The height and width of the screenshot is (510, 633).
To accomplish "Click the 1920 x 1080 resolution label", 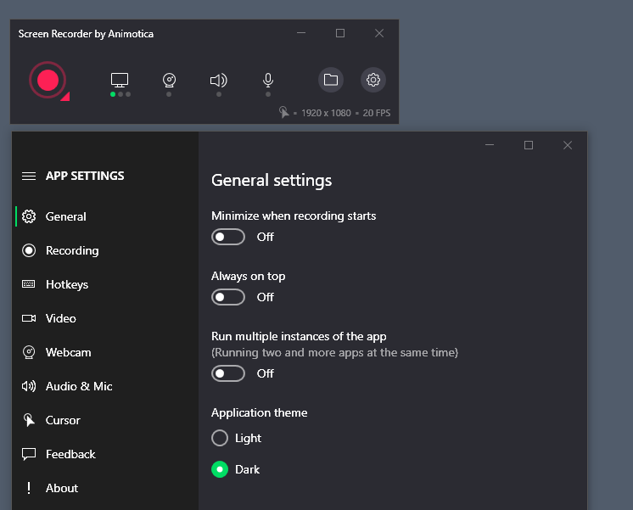I will coord(326,113).
